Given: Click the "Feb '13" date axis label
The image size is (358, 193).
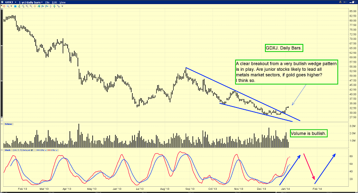Looking at the screenshot, I should [x=22, y=189].
